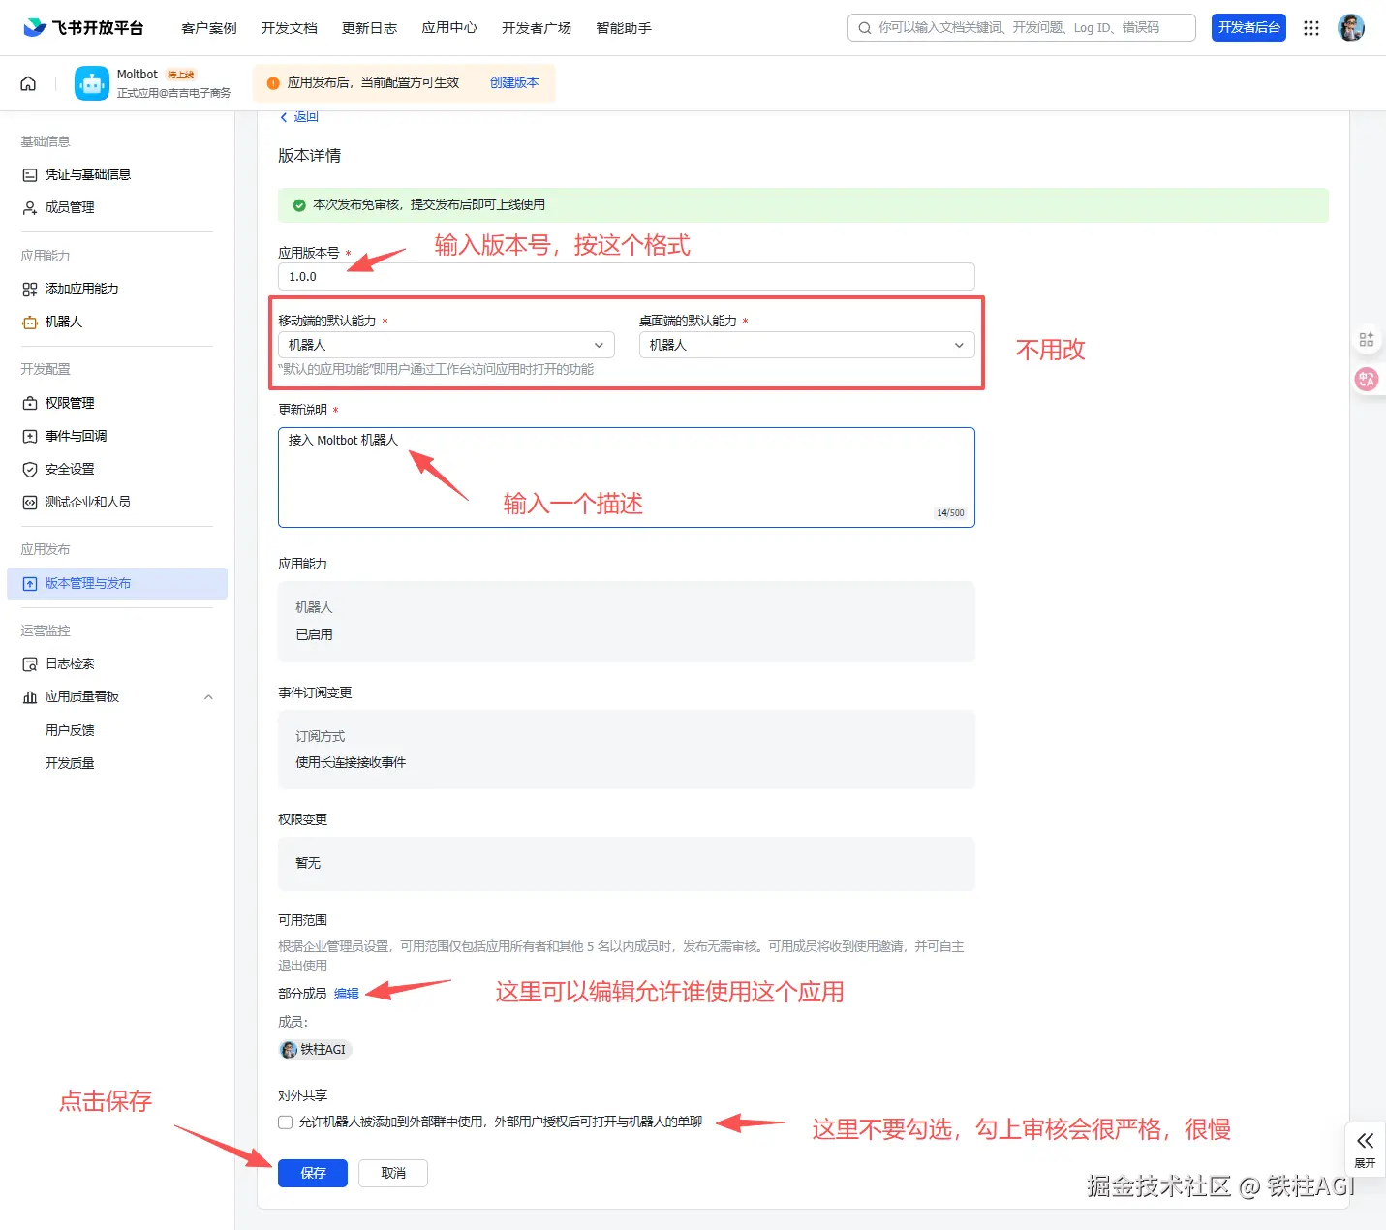The width and height of the screenshot is (1386, 1230).
Task: Click 编辑 next to 部分成员
Action: point(347,994)
